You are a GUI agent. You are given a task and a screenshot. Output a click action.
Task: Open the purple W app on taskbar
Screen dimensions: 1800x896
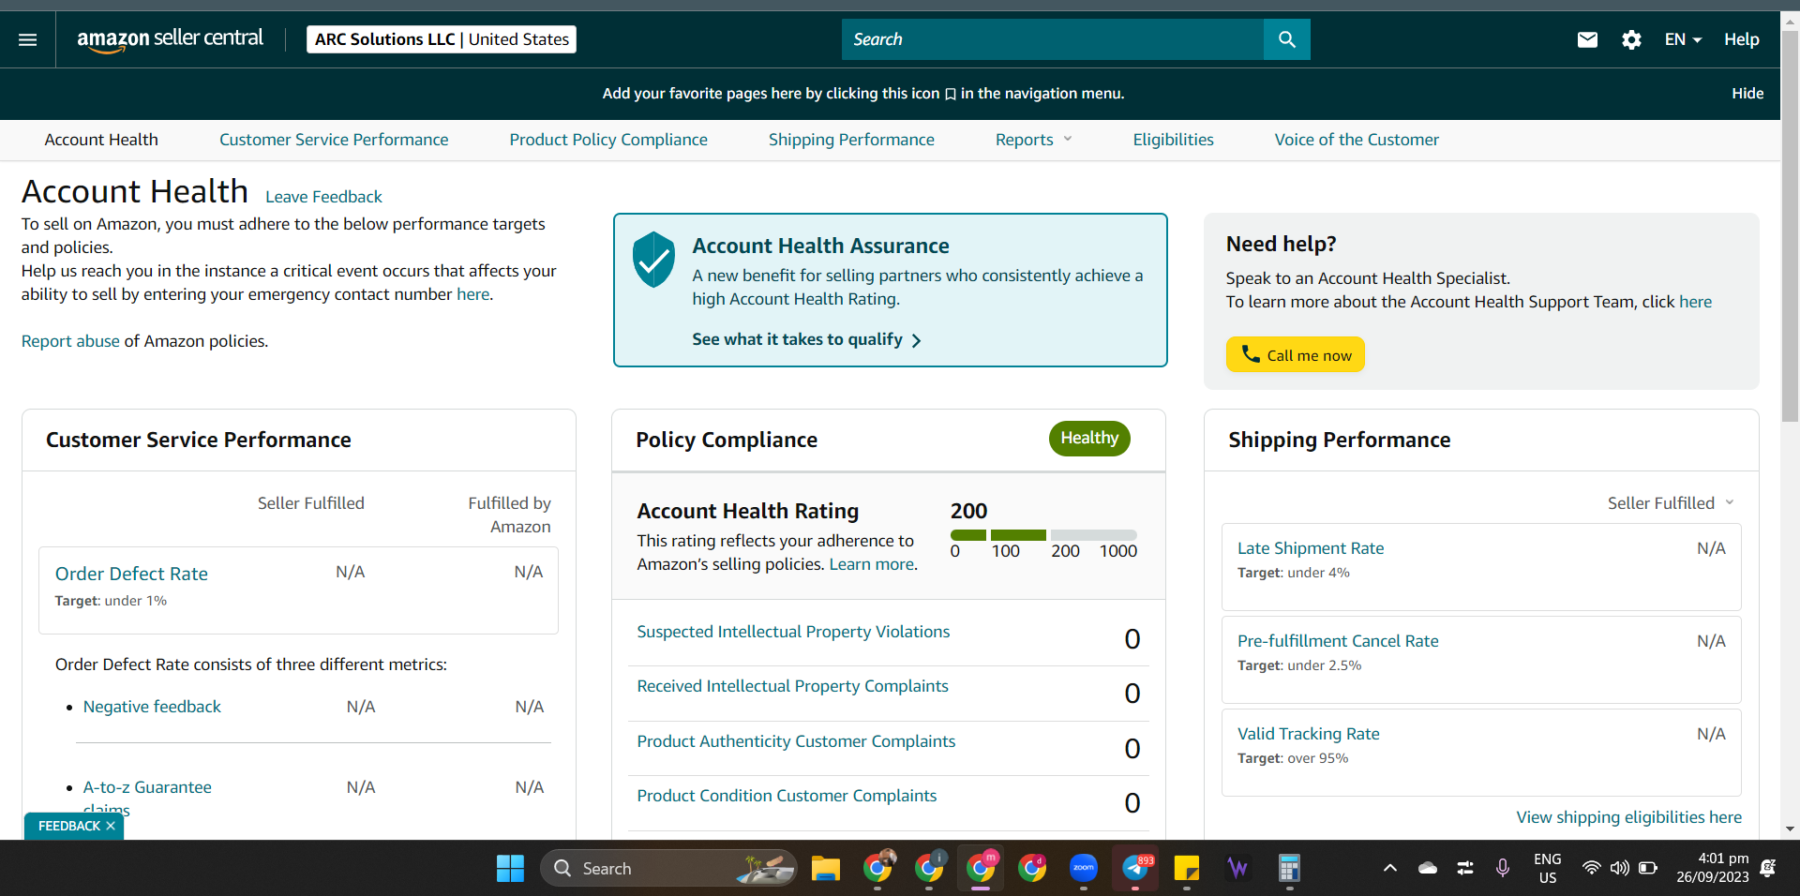pyautogui.click(x=1237, y=869)
